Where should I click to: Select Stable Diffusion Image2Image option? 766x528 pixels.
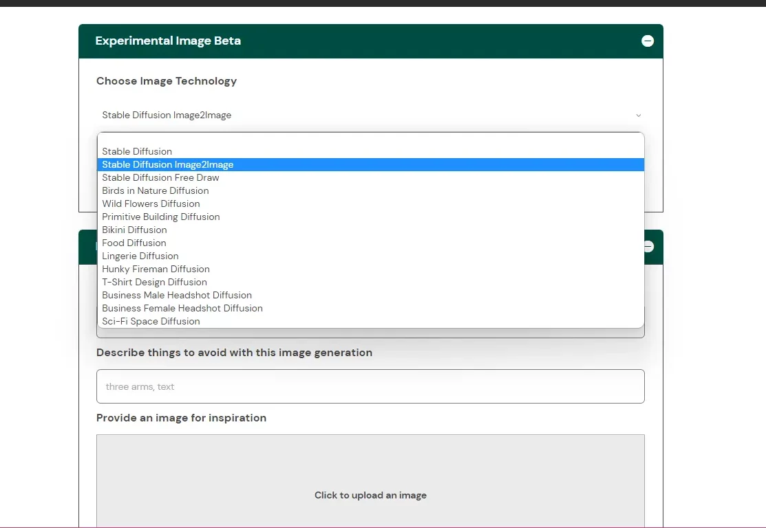[168, 164]
